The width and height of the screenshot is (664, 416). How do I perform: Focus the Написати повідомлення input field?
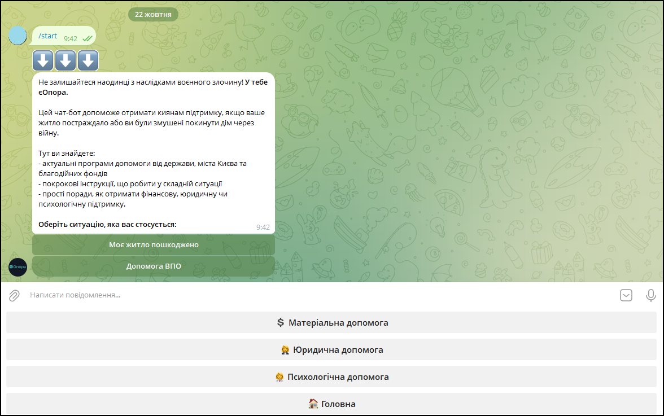(316, 295)
